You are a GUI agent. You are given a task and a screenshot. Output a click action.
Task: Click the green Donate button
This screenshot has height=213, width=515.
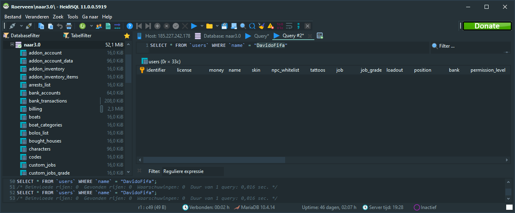487,26
